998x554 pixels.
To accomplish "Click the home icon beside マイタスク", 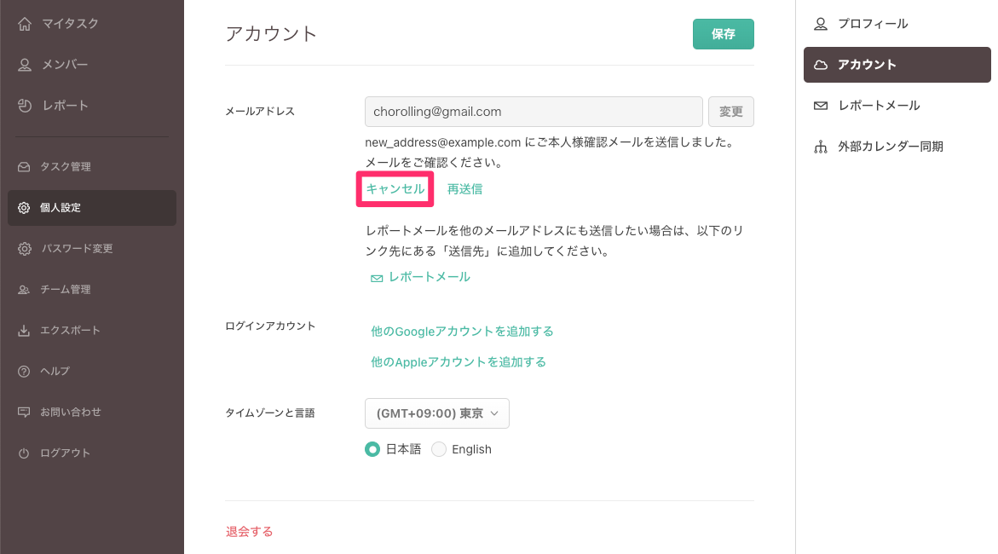I will pyautogui.click(x=25, y=24).
